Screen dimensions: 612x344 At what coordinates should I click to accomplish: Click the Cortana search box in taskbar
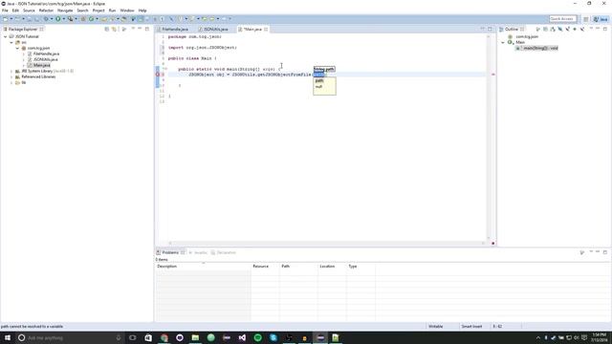(70, 337)
